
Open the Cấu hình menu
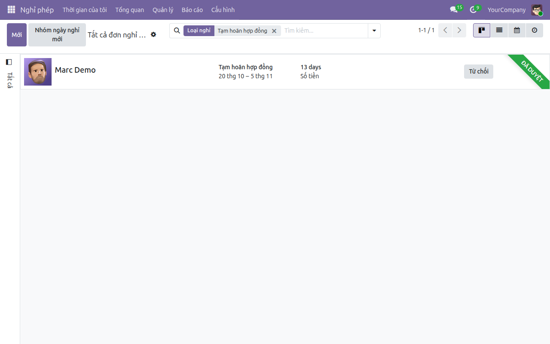(223, 9)
